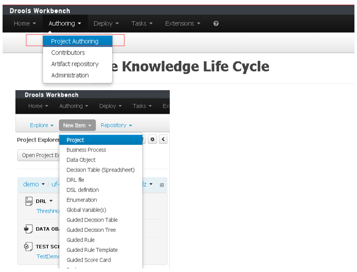
Task: Open the demo organizational unit dropdown
Action: point(34,184)
